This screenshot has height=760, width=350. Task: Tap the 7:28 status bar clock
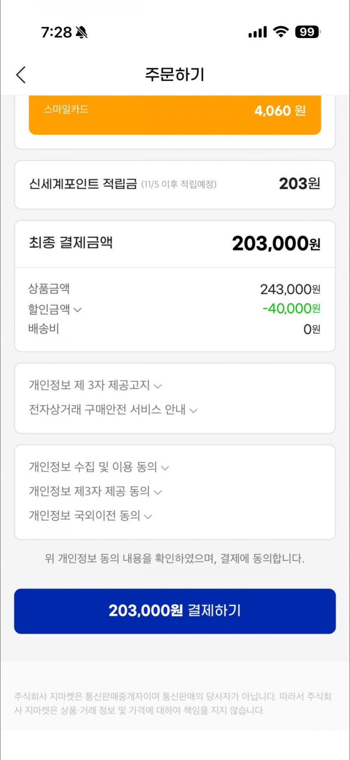click(57, 32)
